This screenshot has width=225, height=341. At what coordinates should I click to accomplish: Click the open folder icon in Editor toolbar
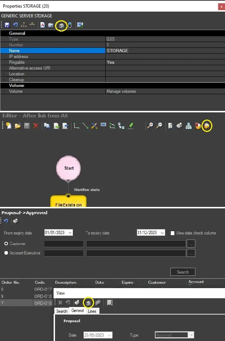point(18,126)
